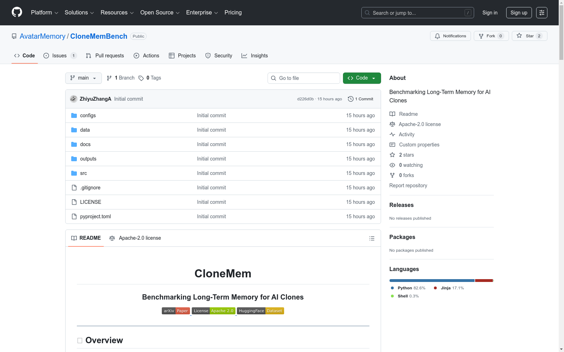Click the Activity pulse icon

(392, 134)
